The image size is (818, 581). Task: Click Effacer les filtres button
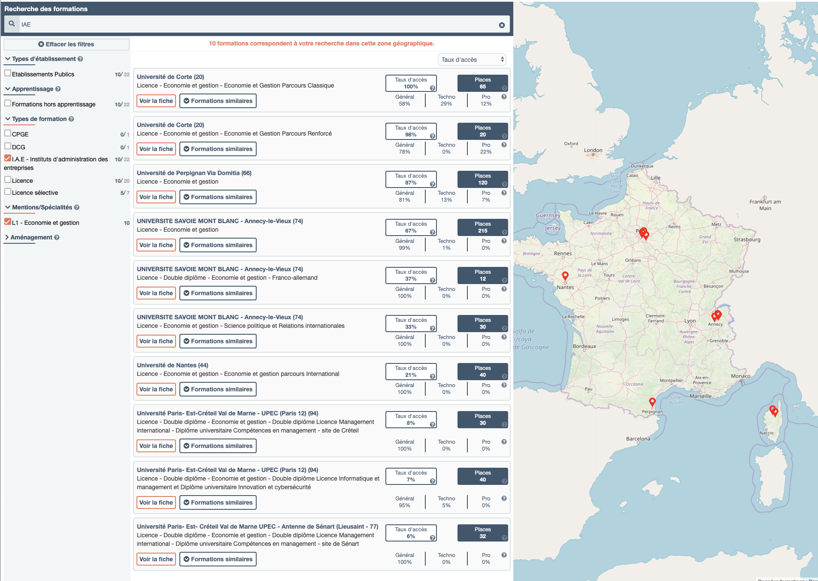pos(66,44)
